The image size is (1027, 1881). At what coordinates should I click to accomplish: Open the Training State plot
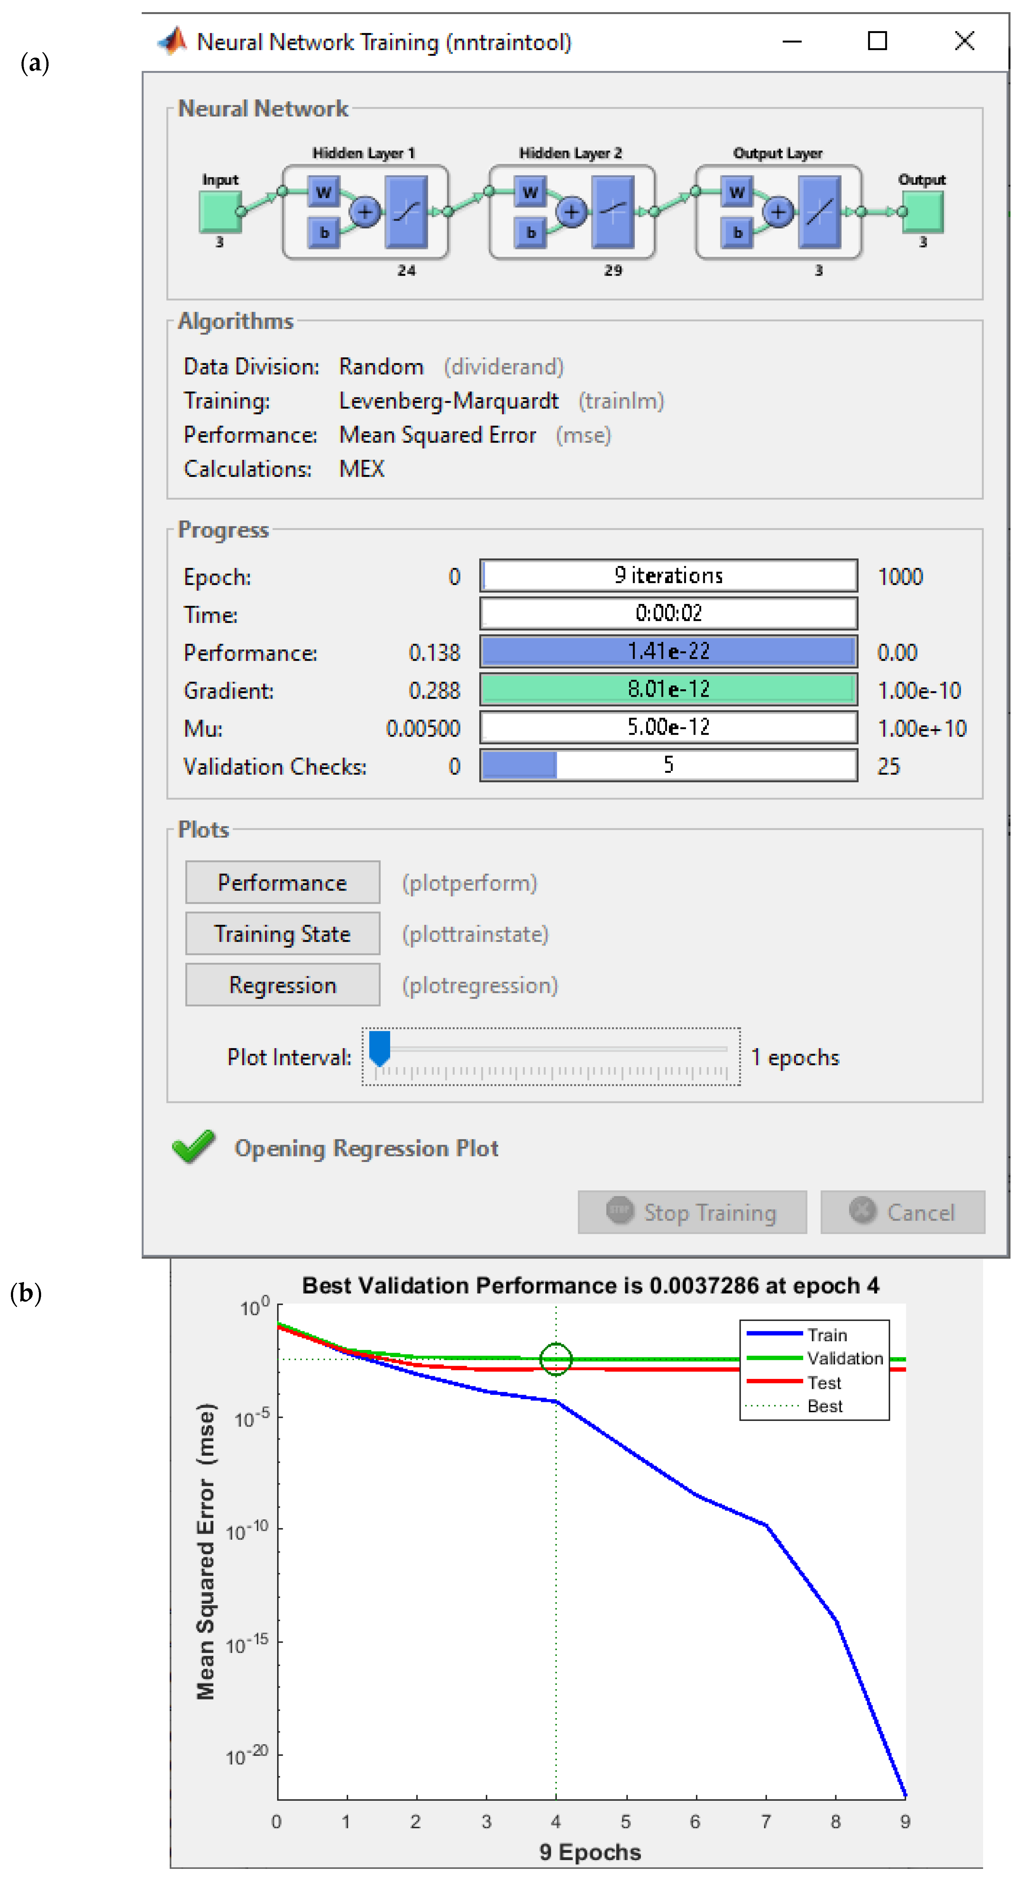282,933
